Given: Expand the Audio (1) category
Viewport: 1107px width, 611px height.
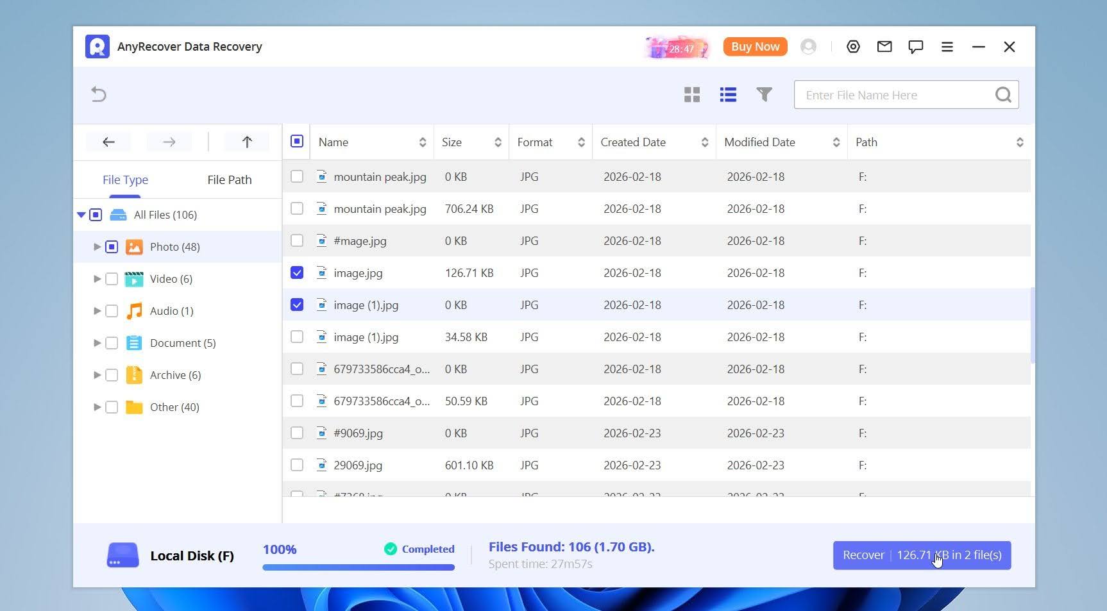Looking at the screenshot, I should (x=97, y=311).
